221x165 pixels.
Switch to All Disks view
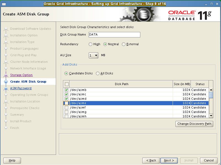(x=98, y=73)
